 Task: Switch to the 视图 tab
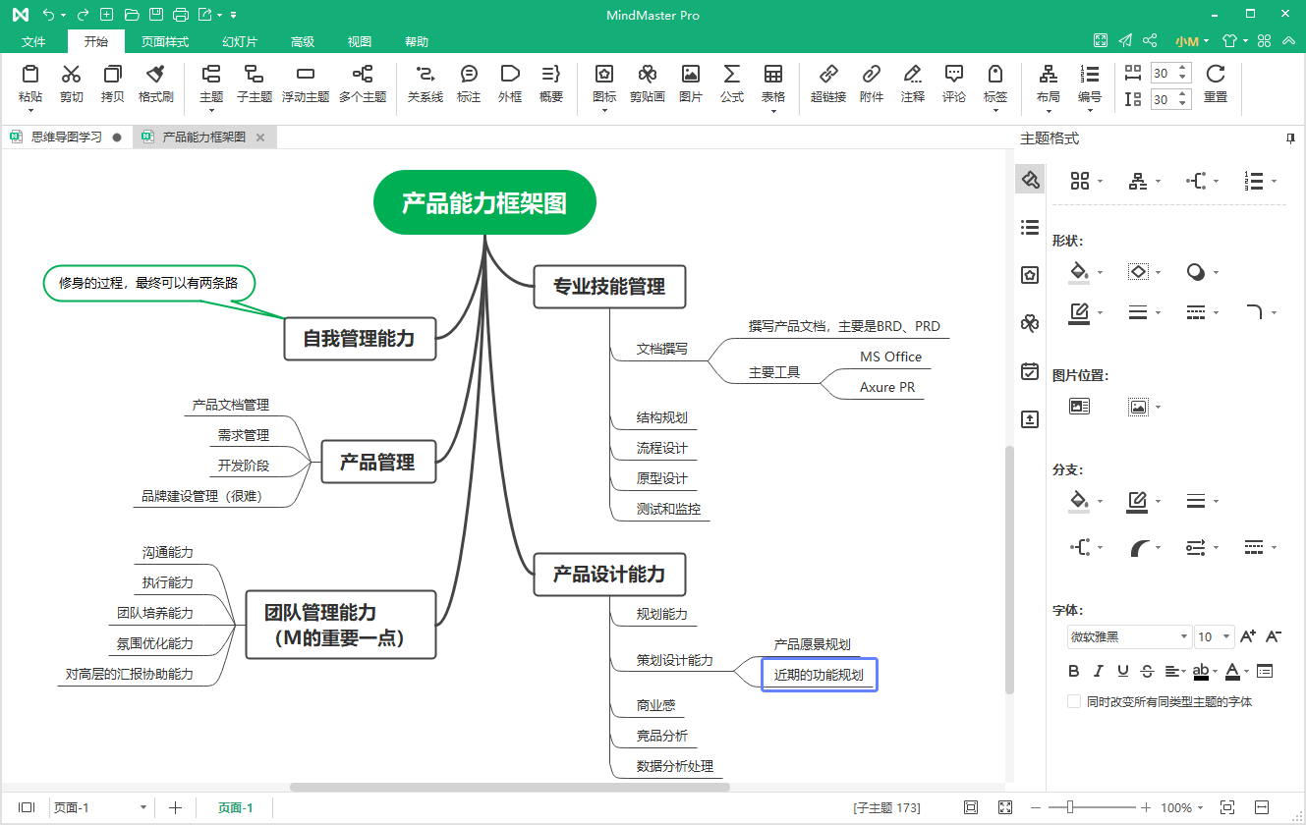click(360, 42)
